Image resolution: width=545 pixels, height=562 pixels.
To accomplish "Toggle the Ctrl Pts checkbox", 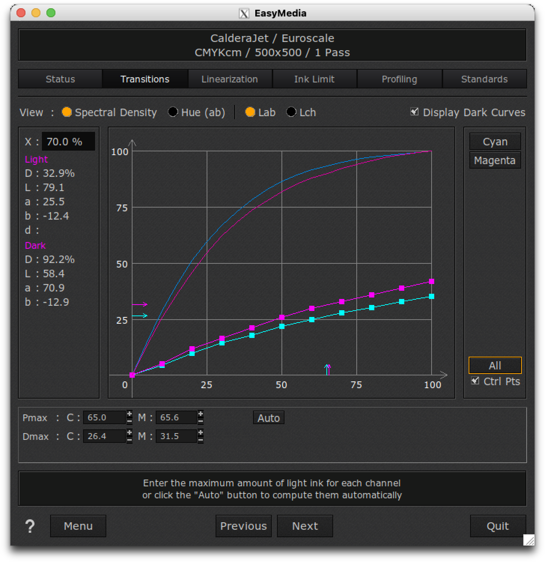I will [475, 381].
